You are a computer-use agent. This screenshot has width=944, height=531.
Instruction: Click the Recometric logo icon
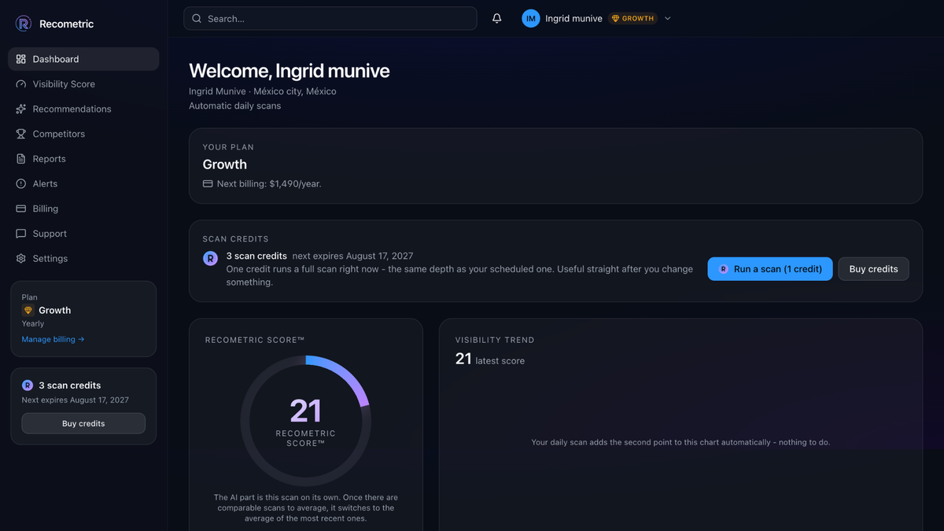(x=24, y=24)
